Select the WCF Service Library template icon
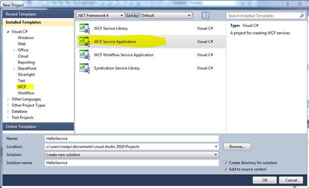Screen dimensions: 309x188 (x=84, y=29)
